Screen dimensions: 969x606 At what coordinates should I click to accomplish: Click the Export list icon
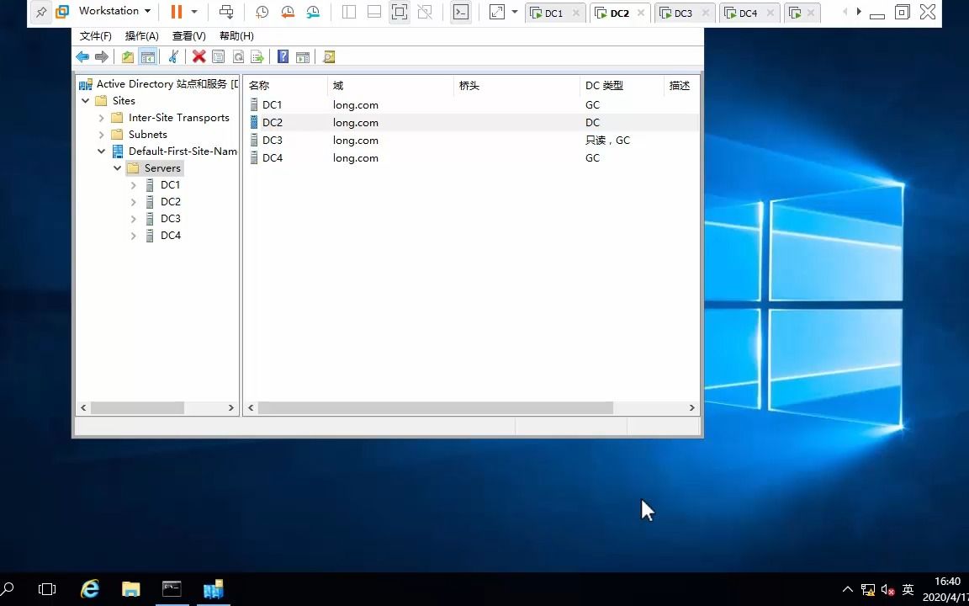click(257, 57)
